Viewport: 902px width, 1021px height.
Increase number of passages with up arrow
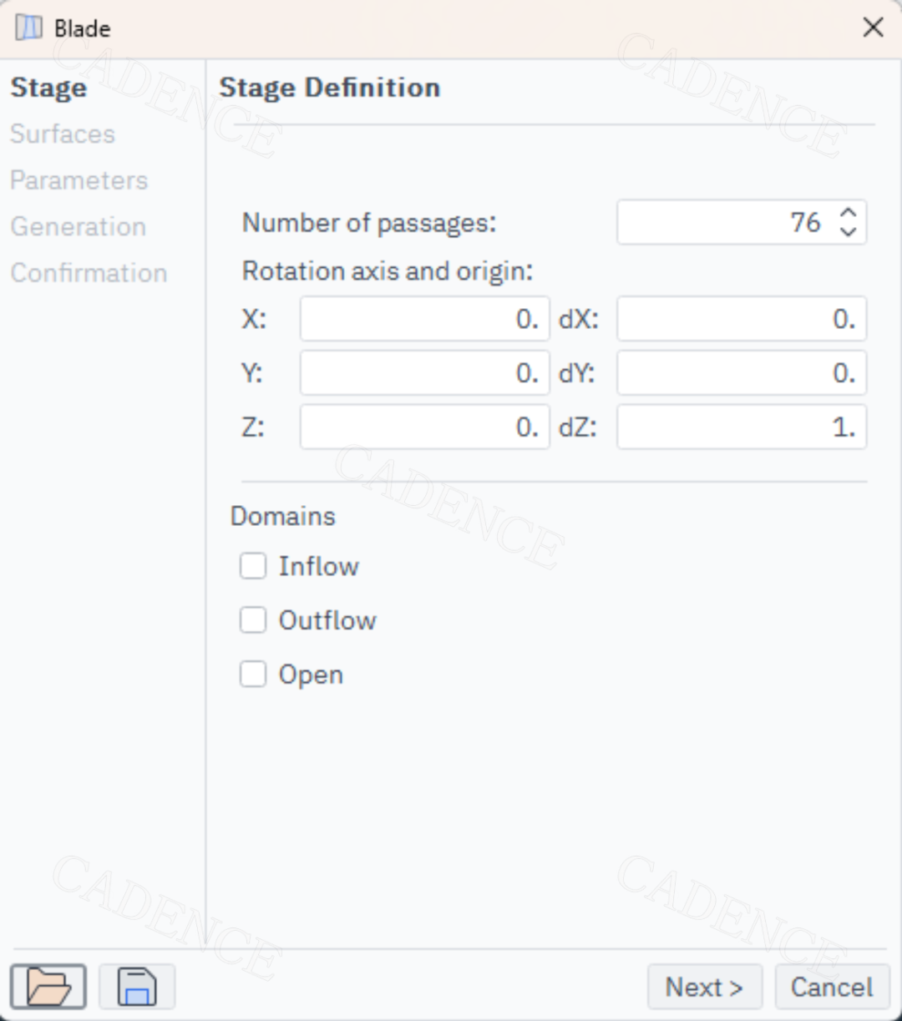pyautogui.click(x=849, y=213)
